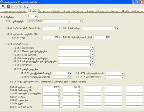Open the 5.2.1.5.2 dropdown showing 3
The image size is (144, 112).
tap(93, 51)
